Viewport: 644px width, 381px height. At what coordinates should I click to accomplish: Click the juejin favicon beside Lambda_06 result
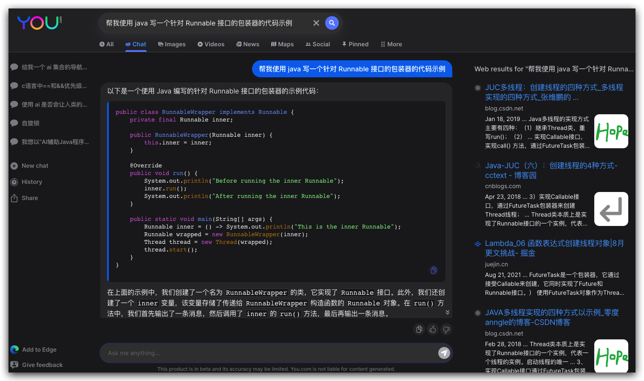(478, 244)
